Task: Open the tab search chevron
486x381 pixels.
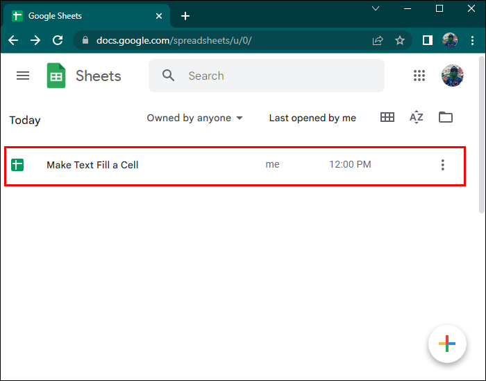Action: [x=376, y=8]
